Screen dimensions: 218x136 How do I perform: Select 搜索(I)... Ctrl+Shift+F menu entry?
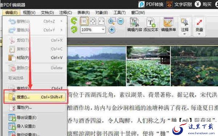35,97
